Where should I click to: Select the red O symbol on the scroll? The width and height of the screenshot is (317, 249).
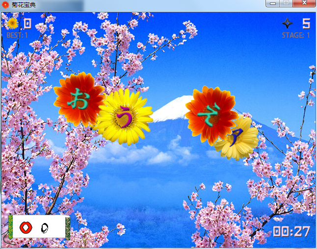coord(26,227)
